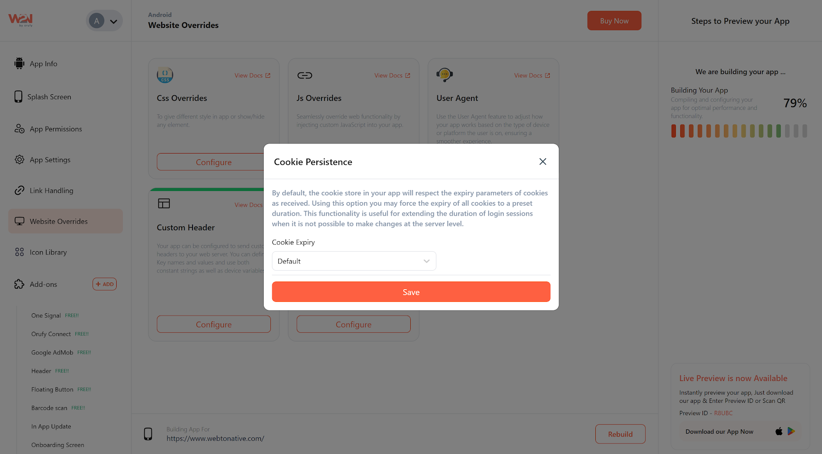This screenshot has height=454, width=822.
Task: Click the App Settings gear icon
Action: [19, 160]
